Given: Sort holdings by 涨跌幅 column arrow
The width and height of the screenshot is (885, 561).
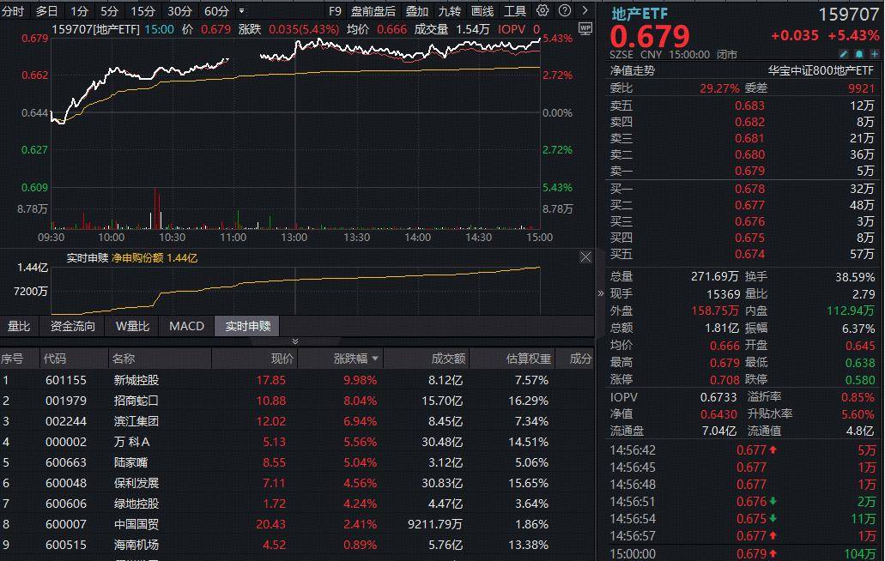Looking at the screenshot, I should 375,359.
